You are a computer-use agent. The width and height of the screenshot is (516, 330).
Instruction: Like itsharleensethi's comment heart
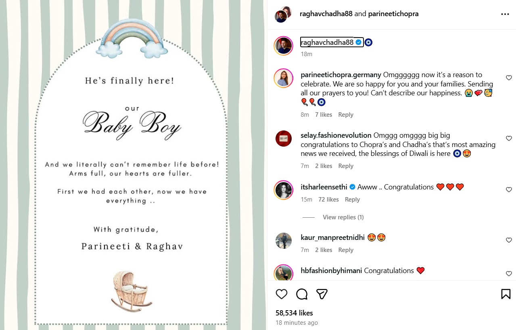click(509, 189)
